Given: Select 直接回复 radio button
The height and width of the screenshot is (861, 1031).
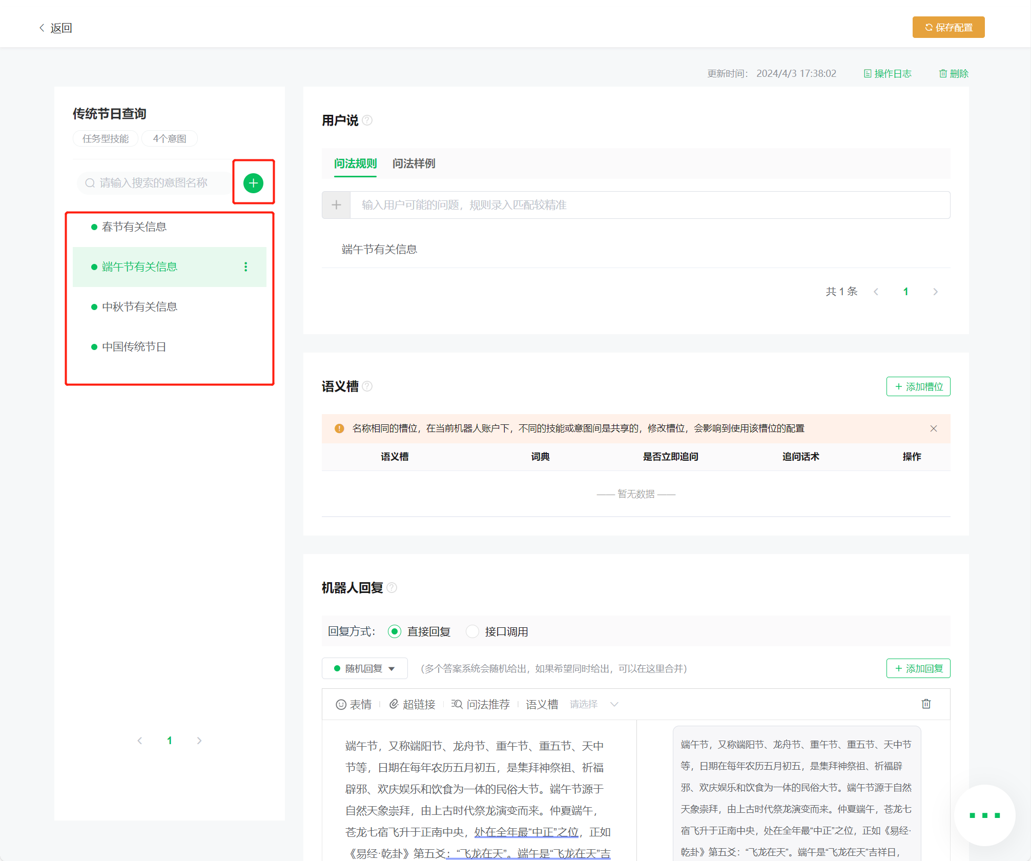Looking at the screenshot, I should [395, 631].
